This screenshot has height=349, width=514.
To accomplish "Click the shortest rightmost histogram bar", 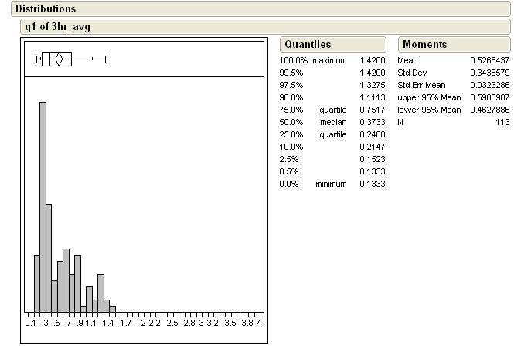I will pos(113,309).
